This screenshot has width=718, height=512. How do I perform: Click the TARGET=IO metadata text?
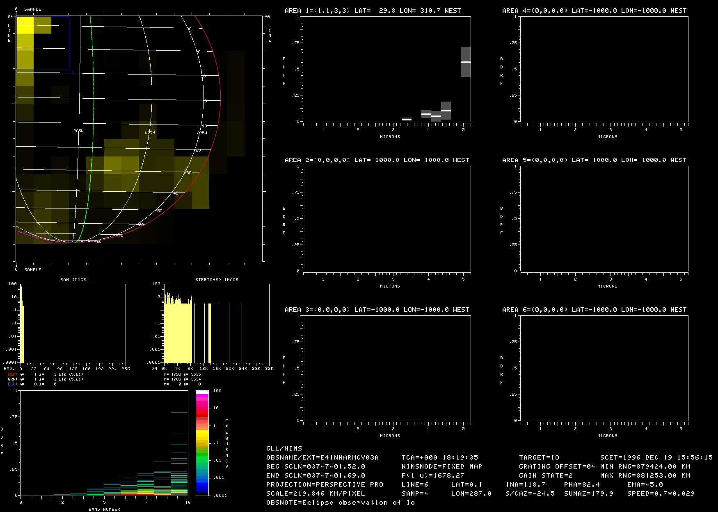[539, 458]
